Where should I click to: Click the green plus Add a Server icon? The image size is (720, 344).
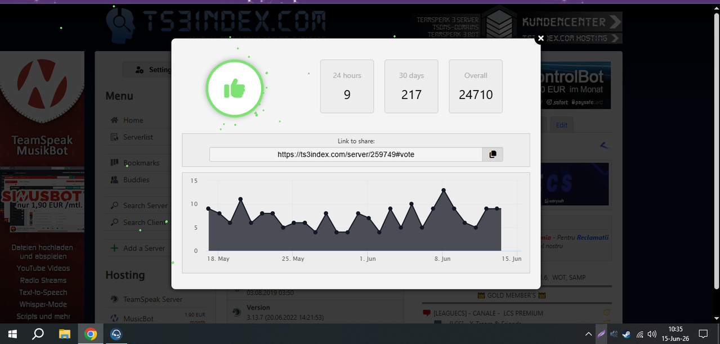click(x=114, y=248)
